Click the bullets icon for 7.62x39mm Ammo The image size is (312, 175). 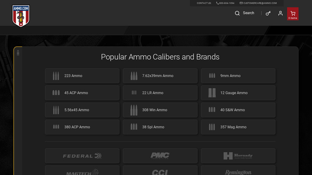pos(134,76)
